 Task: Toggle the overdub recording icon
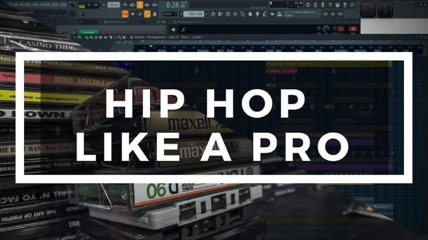[147, 5]
